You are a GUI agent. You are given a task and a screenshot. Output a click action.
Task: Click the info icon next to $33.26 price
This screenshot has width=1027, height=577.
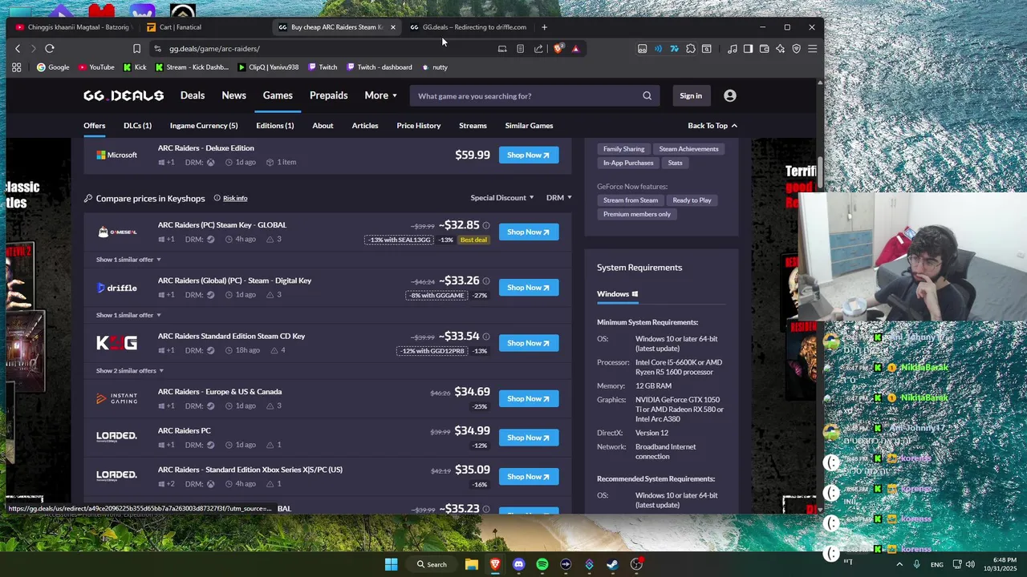[x=485, y=281]
